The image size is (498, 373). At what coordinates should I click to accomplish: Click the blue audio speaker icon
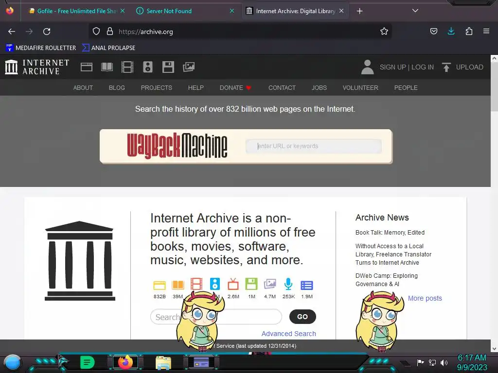pos(214,284)
